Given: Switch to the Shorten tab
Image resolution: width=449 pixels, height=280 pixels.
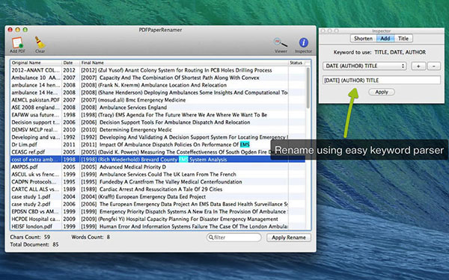Looking at the screenshot, I should coord(363,38).
